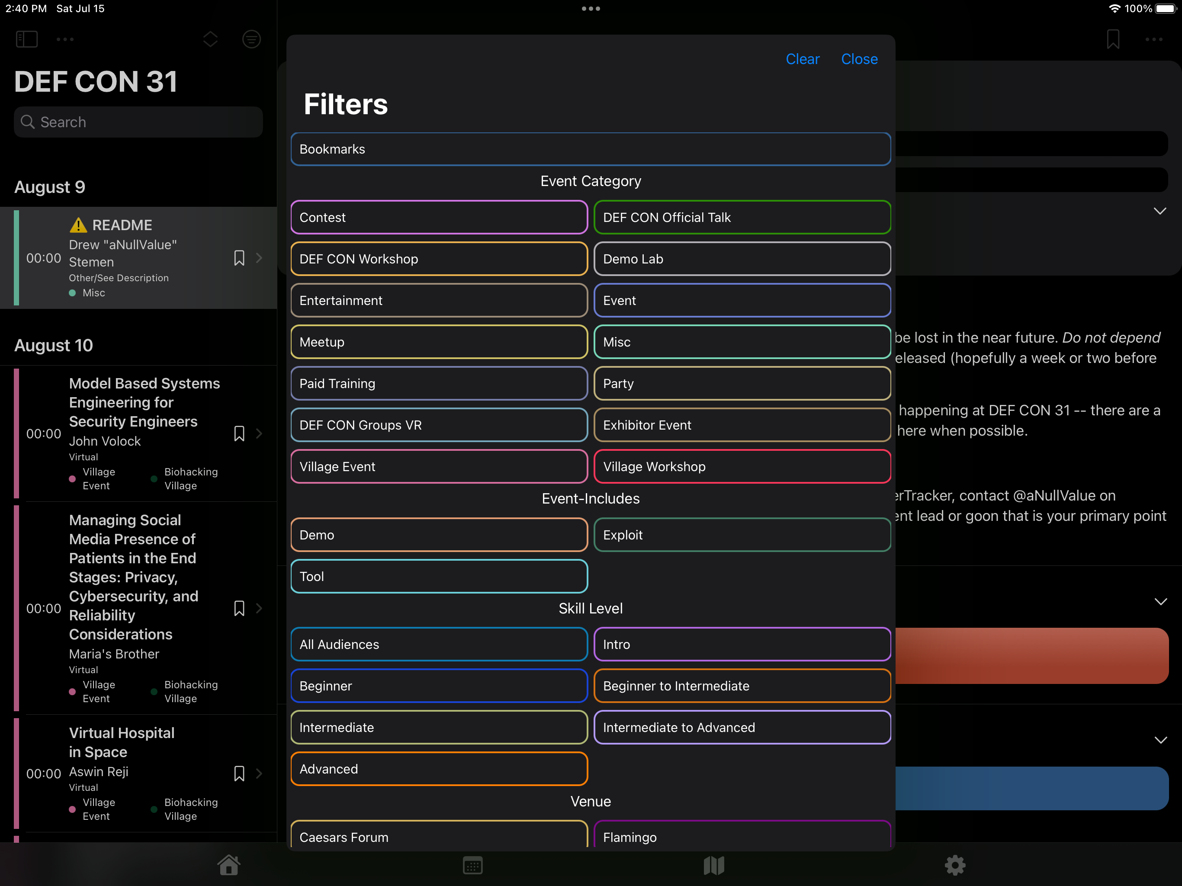
Task: Open Model Based Systems event chevron
Action: point(259,433)
